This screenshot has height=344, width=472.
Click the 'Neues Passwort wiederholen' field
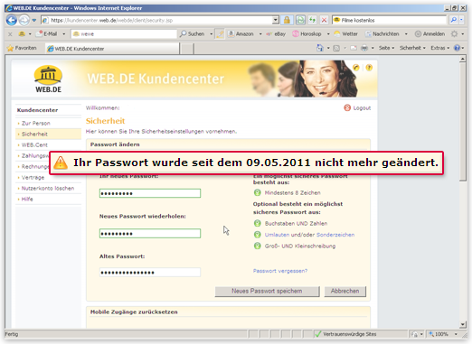150,234
